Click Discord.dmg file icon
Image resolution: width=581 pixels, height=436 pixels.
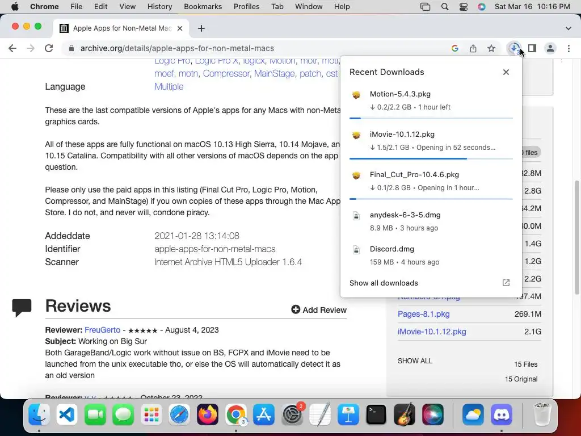coord(356,250)
